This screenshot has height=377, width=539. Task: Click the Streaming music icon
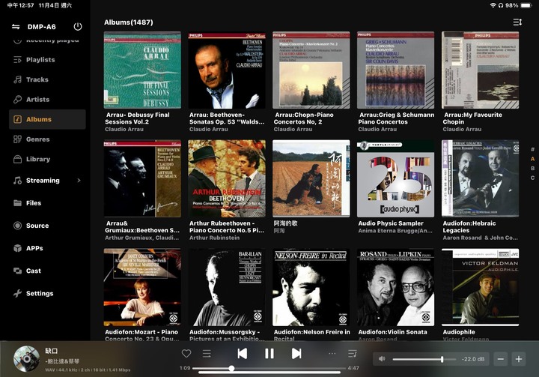(17, 181)
